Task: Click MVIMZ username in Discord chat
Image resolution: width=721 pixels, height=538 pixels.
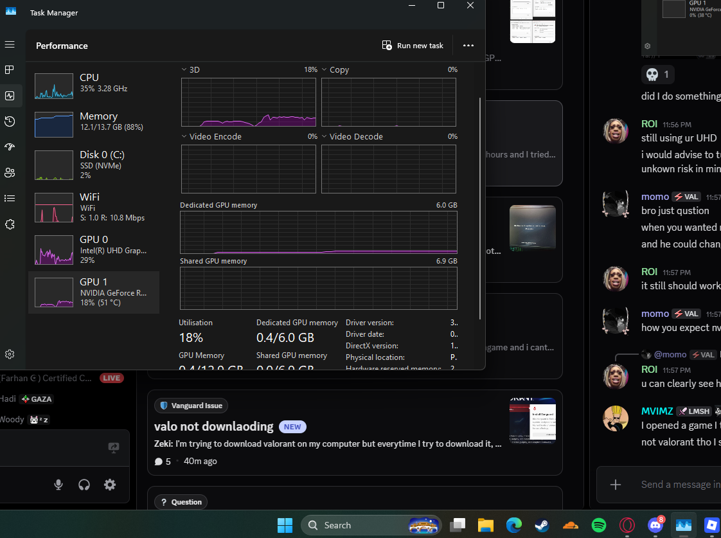Action: click(x=657, y=411)
